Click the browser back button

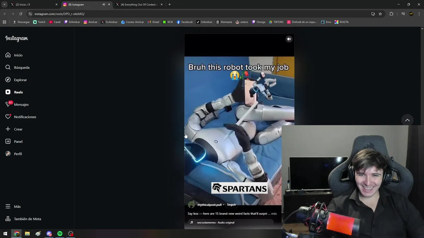click(5, 14)
